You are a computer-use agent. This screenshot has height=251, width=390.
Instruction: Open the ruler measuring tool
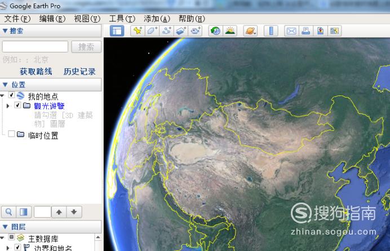[271, 31]
